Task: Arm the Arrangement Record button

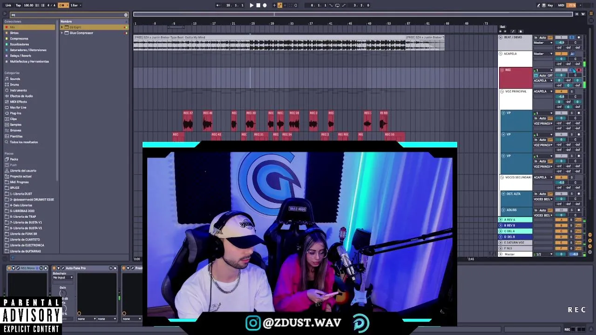Action: pyautogui.click(x=265, y=5)
